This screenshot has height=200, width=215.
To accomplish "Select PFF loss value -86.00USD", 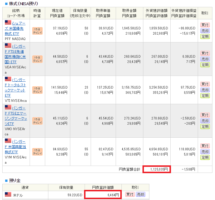I will [x=187, y=28].
